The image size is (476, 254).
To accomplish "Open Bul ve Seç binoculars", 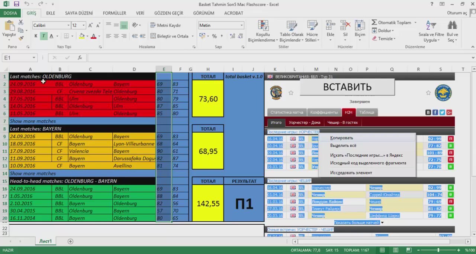I will pos(453,31).
